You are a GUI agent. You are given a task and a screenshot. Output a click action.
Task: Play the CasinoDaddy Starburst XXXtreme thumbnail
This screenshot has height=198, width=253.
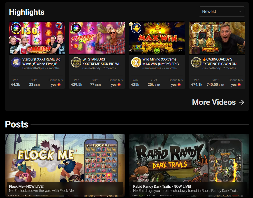pyautogui.click(x=97, y=38)
